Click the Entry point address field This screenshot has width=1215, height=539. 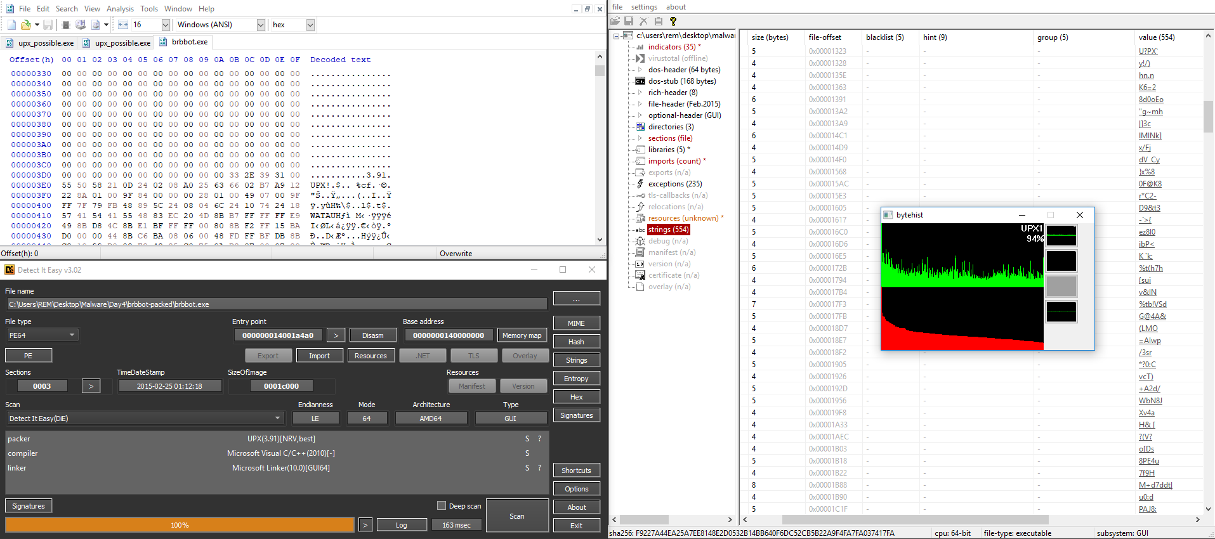tap(278, 335)
